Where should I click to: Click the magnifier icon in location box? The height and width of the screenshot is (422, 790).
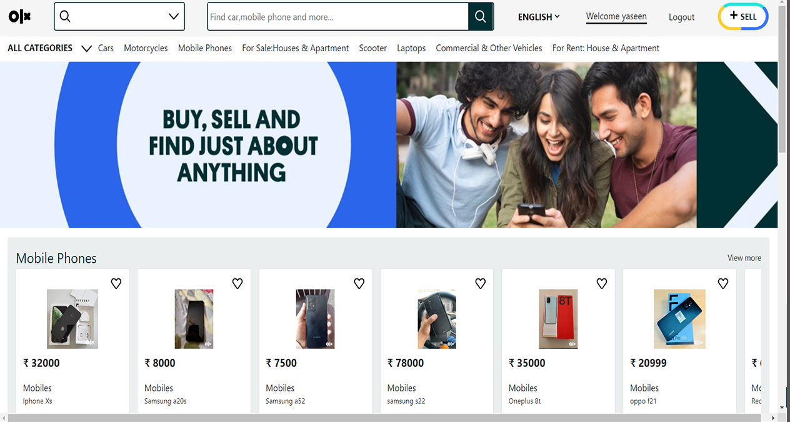pyautogui.click(x=65, y=17)
